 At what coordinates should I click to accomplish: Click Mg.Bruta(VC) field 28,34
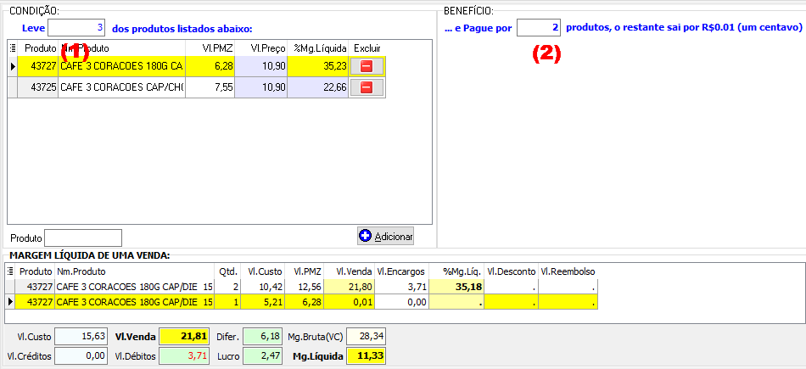pyautogui.click(x=366, y=337)
